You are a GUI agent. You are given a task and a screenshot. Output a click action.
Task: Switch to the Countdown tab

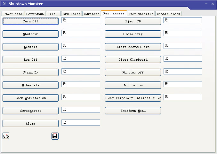click(35, 14)
